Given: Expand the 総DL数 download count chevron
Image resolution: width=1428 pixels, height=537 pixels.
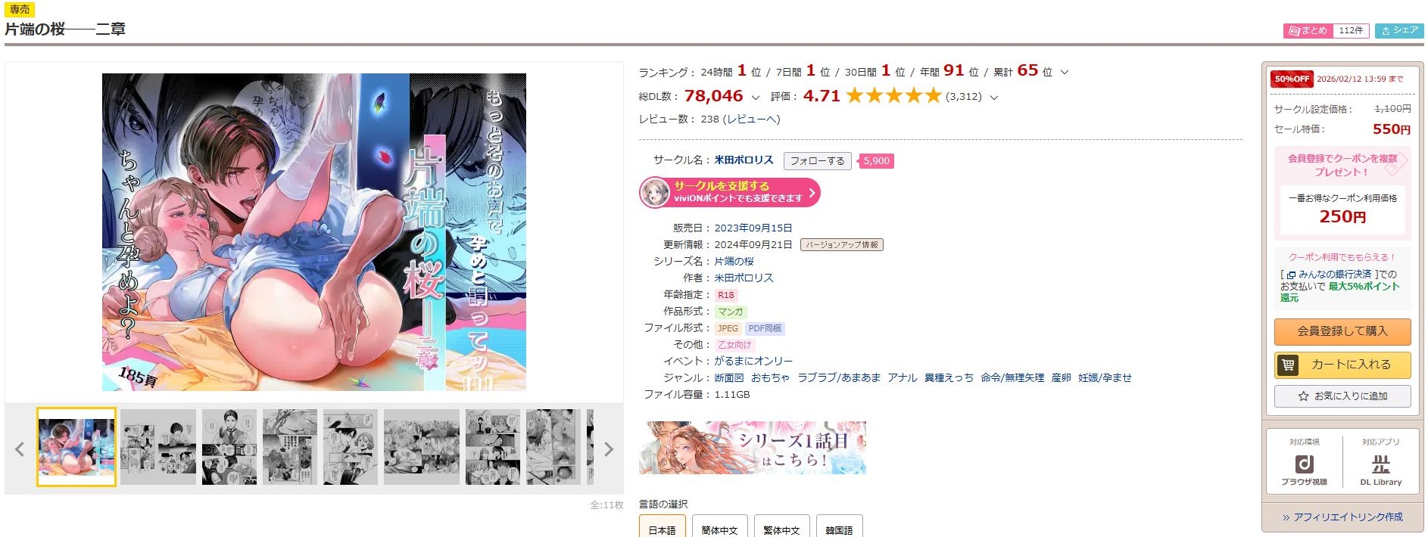Looking at the screenshot, I should pos(755,98).
